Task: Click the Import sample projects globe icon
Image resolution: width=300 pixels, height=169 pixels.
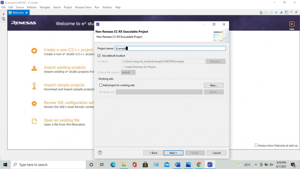Action: coord(34,86)
